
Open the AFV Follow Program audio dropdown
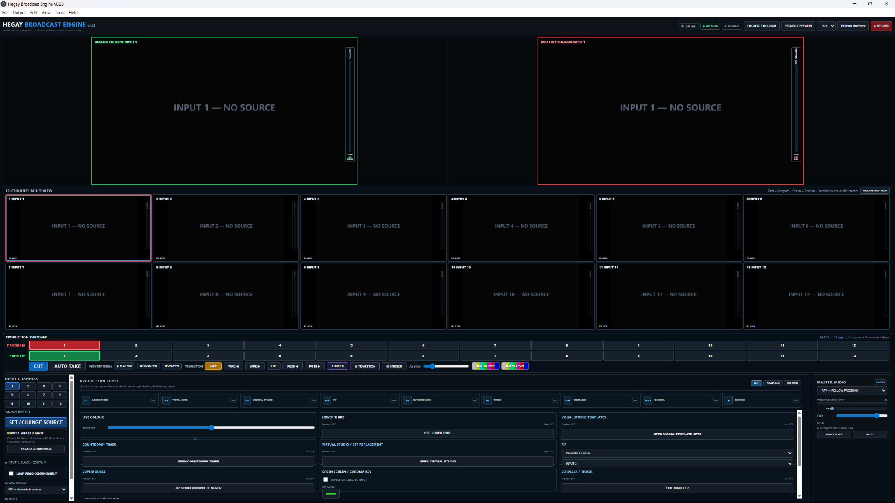click(852, 391)
